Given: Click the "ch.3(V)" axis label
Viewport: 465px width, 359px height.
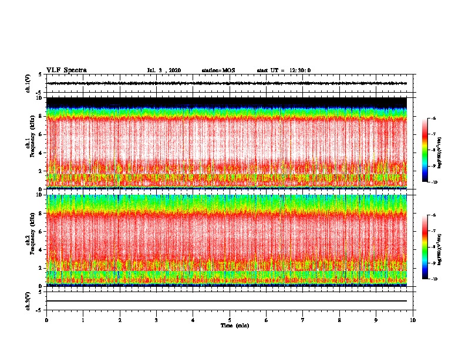Looking at the screenshot, I should (28, 301).
